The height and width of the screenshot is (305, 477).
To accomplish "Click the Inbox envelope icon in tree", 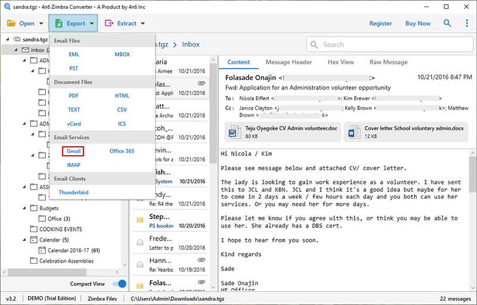I will pyautogui.click(x=26, y=50).
